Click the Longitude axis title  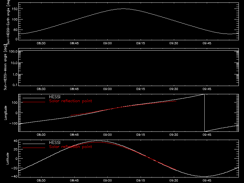pos(5,113)
